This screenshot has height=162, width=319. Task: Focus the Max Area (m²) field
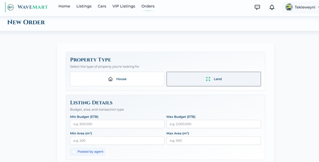(214, 141)
